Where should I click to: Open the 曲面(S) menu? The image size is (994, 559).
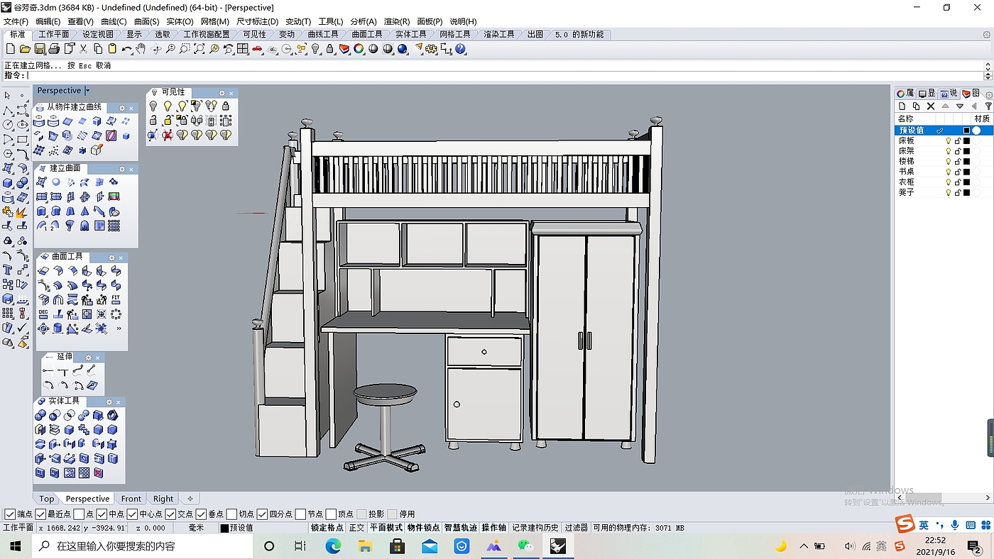[x=146, y=21]
